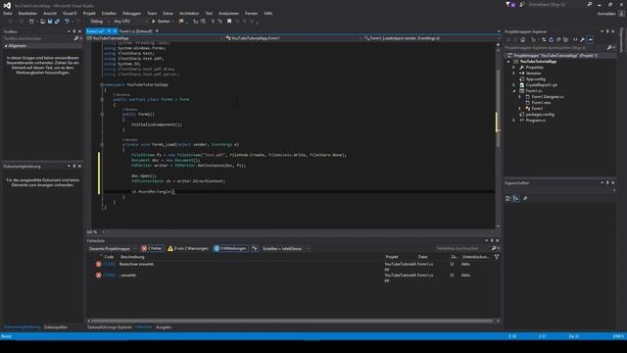The height and width of the screenshot is (353, 627).
Task: Click the Open File folder icon in the toolbar
Action: (x=42, y=22)
